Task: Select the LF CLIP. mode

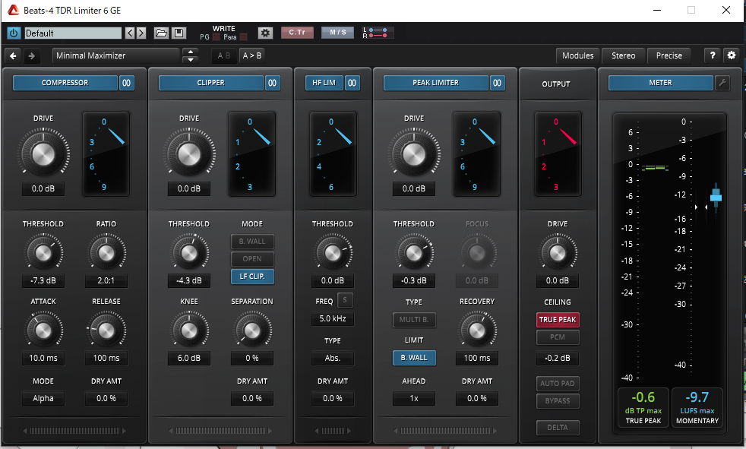Action: [x=252, y=277]
